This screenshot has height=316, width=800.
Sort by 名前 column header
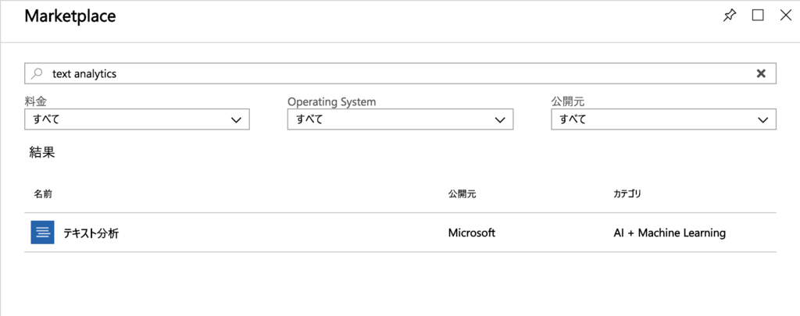43,194
